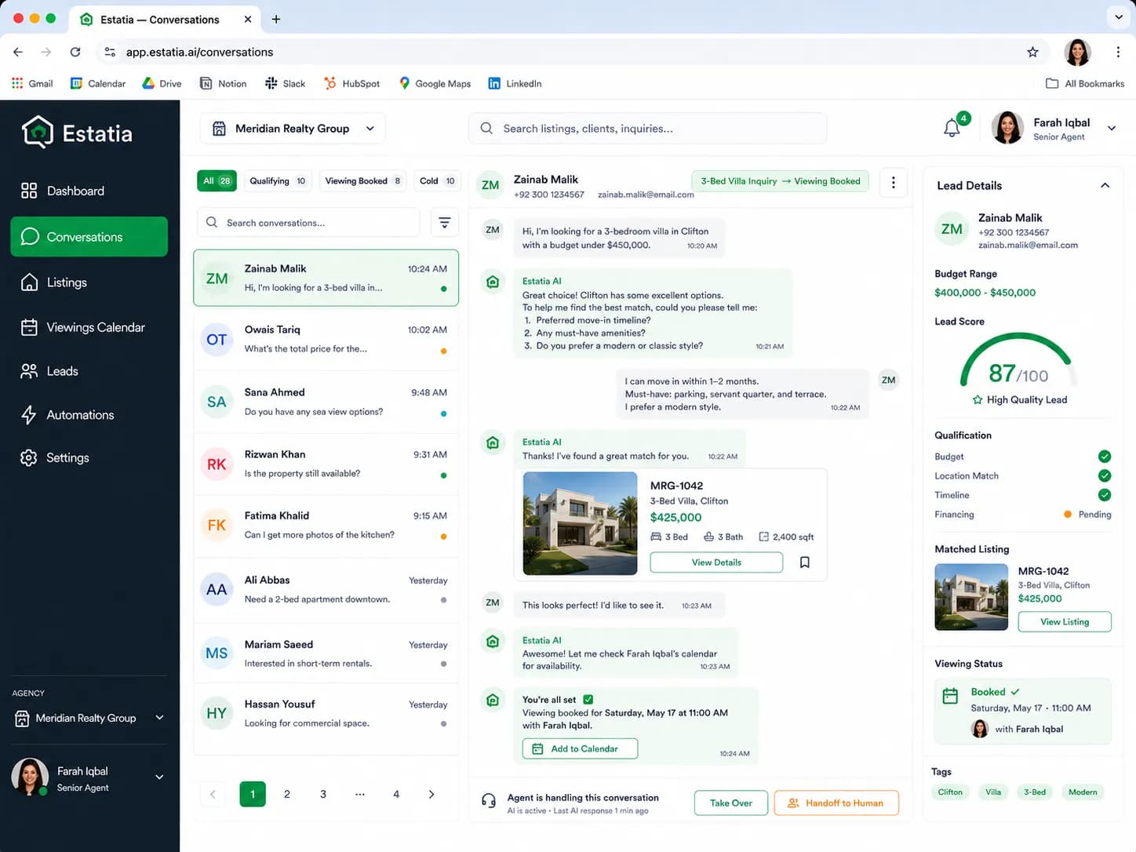Open the All Bookmarks folder

pos(1085,83)
